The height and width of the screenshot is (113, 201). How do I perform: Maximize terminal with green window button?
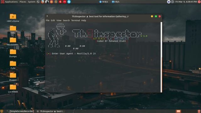(156, 16)
